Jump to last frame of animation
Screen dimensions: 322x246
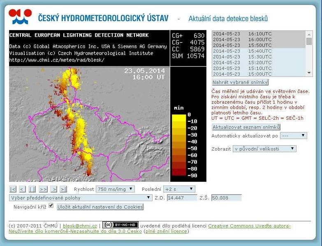tap(63, 189)
